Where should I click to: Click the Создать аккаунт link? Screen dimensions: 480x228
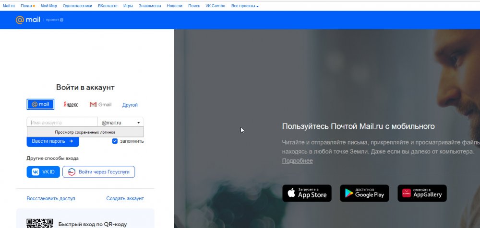[x=125, y=198]
